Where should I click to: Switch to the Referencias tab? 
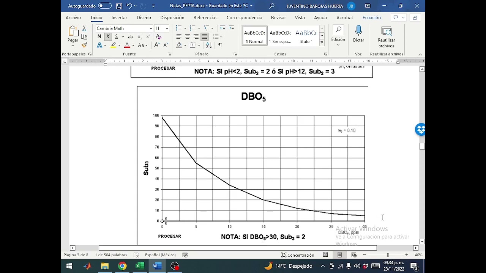(x=205, y=18)
